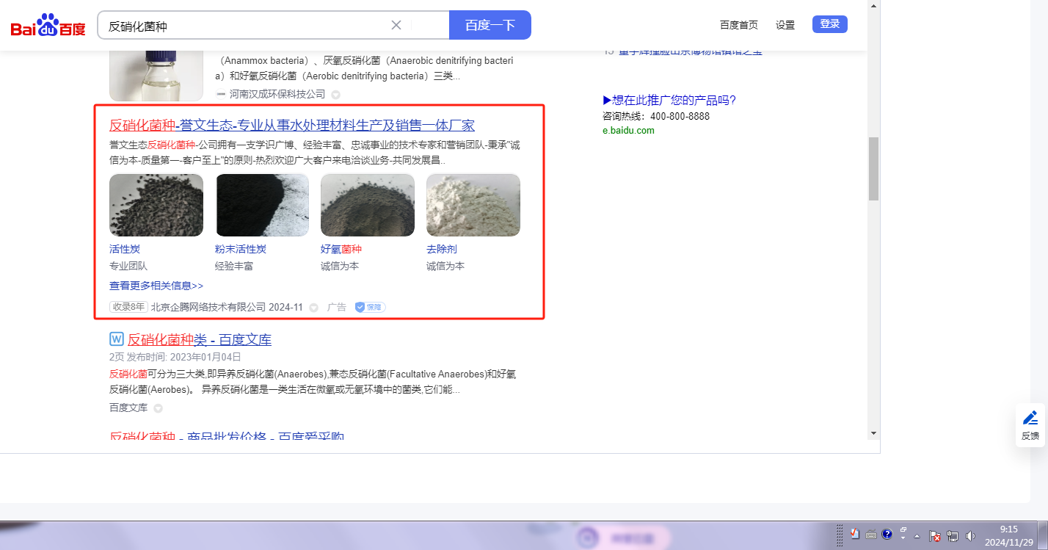Open the 反馈 feedback pencil icon
This screenshot has height=550, width=1048.
(1030, 418)
